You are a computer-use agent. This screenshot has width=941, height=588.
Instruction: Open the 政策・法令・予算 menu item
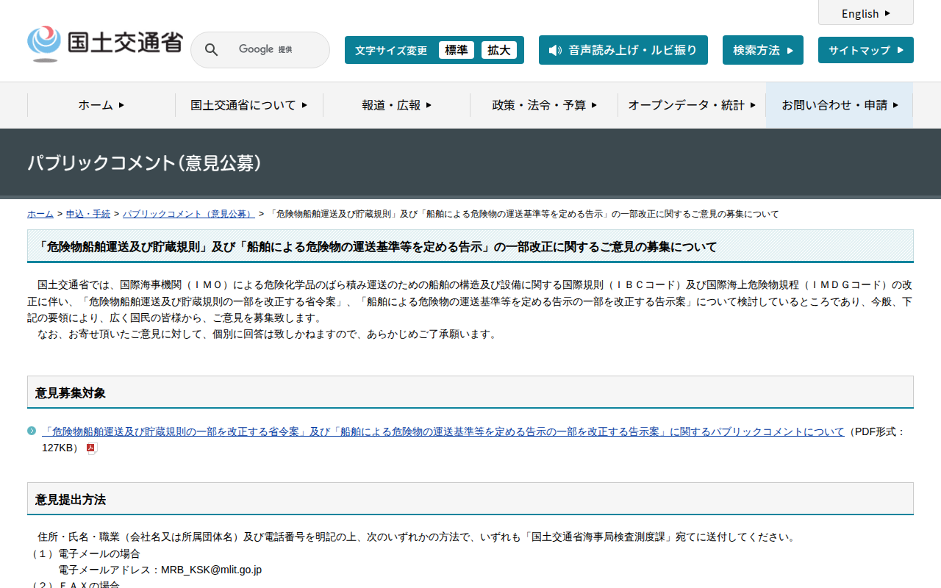[544, 105]
